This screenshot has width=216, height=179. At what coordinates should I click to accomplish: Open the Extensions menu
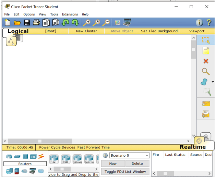coord(70,14)
